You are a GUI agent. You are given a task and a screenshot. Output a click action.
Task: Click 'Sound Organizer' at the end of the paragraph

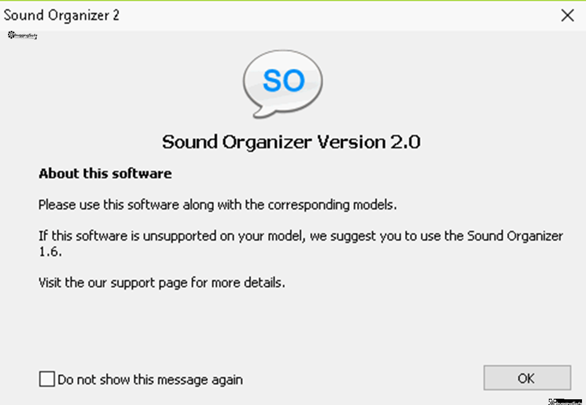[x=516, y=236]
